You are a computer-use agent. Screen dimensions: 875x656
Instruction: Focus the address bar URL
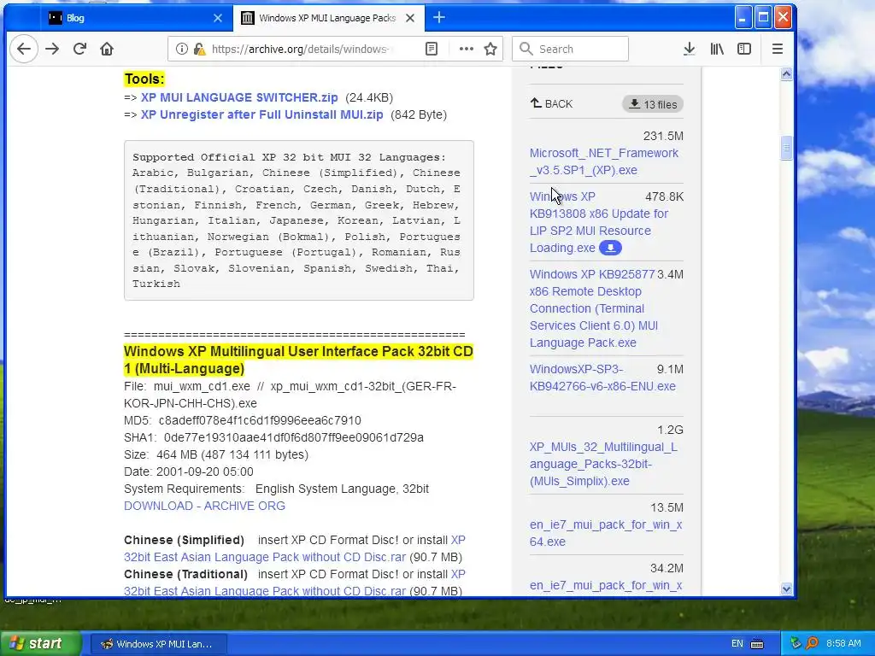(300, 49)
